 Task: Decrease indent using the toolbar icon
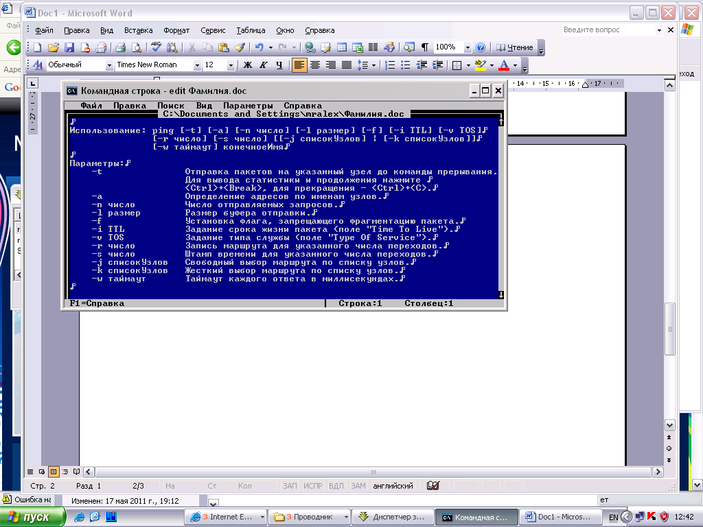(x=422, y=65)
